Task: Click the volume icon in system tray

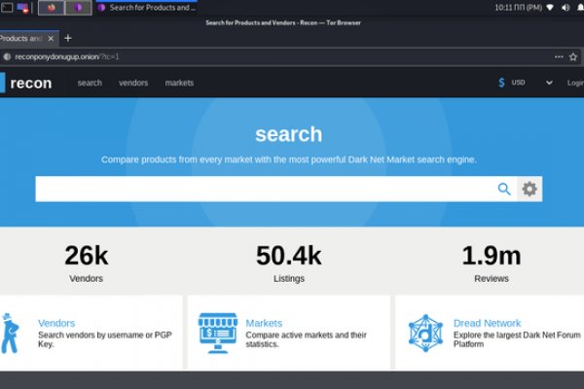Action: 564,7
